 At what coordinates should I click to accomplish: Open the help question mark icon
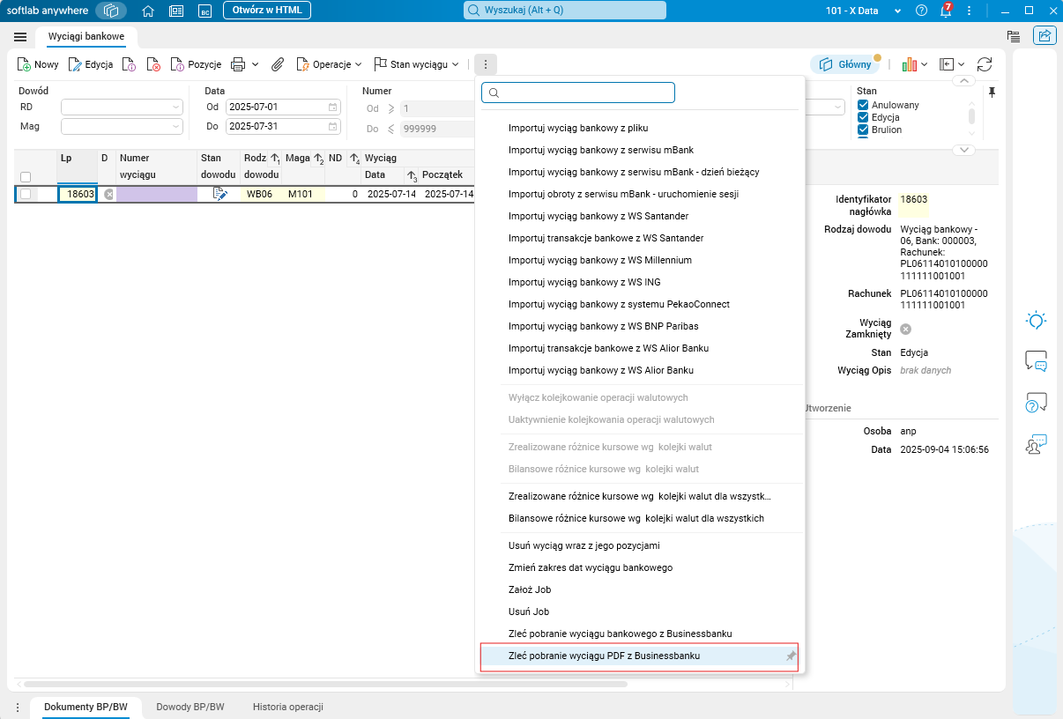[x=922, y=11]
